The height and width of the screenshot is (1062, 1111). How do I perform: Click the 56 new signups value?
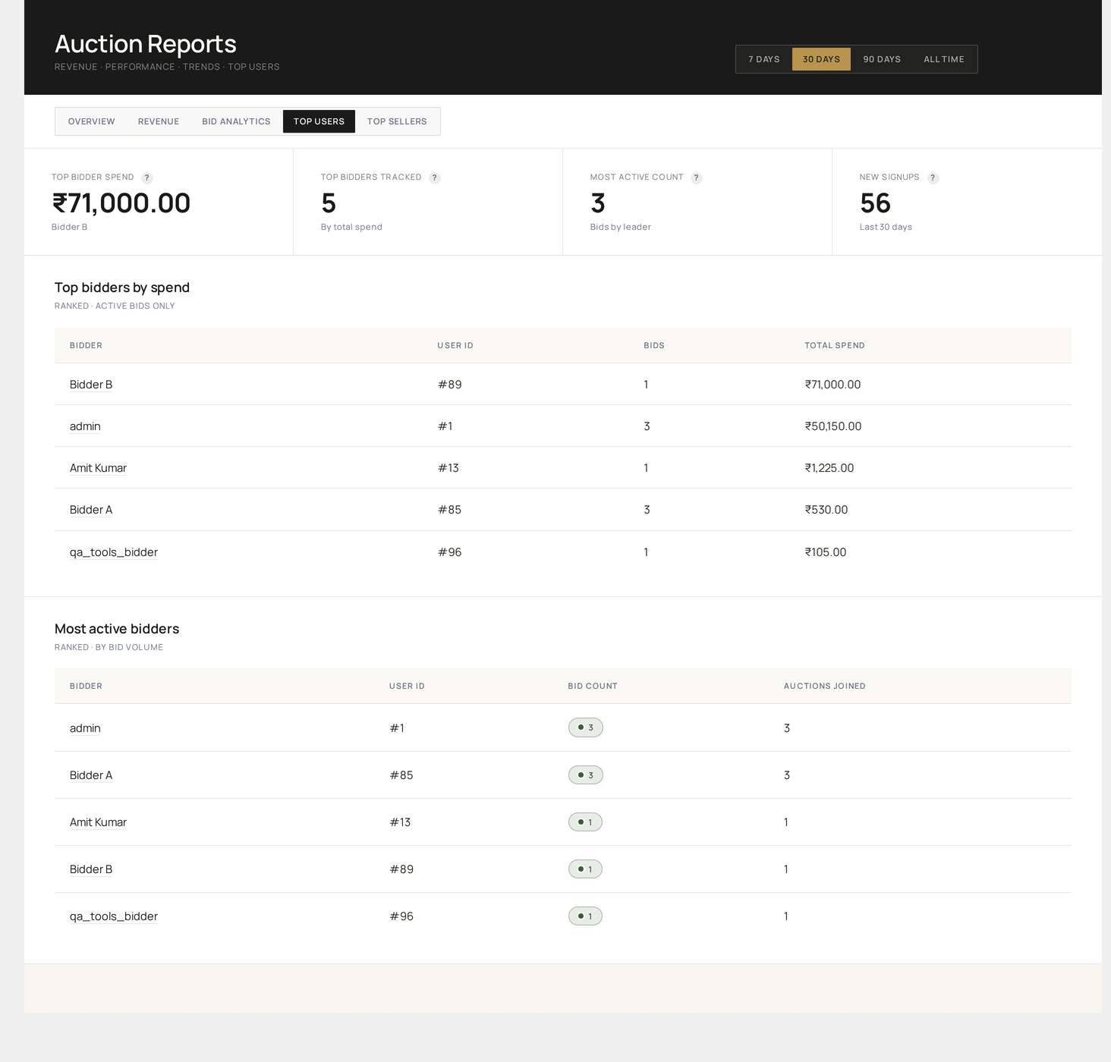pyautogui.click(x=875, y=203)
